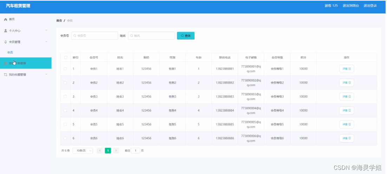Screen dimensions: 387x174
Task: Click phone number 13823888881
Action: (x=225, y=69)
